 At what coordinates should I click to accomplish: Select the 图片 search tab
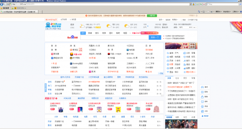pyautogui.click(x=111, y=33)
